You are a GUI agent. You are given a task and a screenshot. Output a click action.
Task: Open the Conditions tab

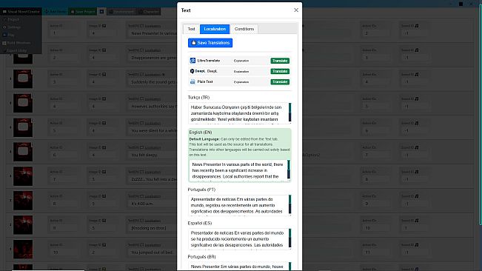pyautogui.click(x=244, y=29)
